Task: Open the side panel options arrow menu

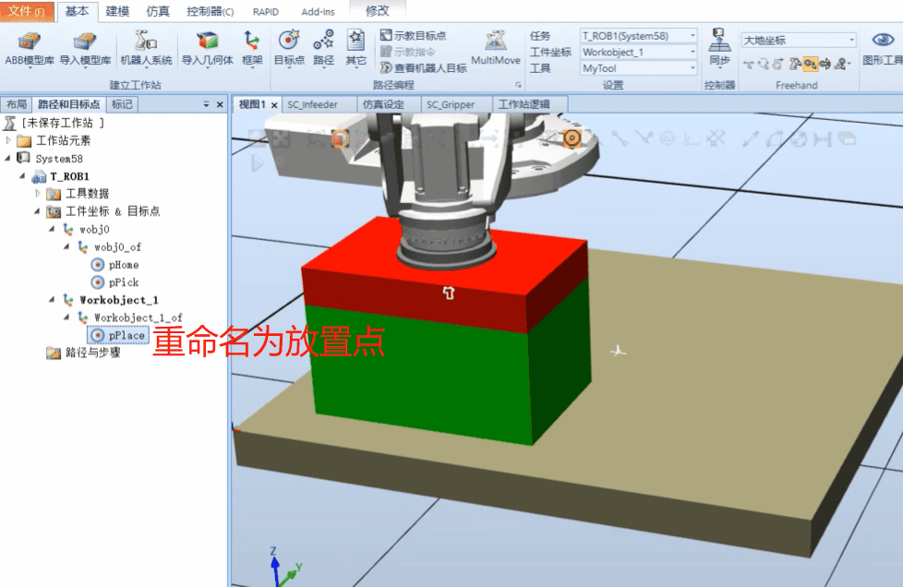Action: point(206,104)
